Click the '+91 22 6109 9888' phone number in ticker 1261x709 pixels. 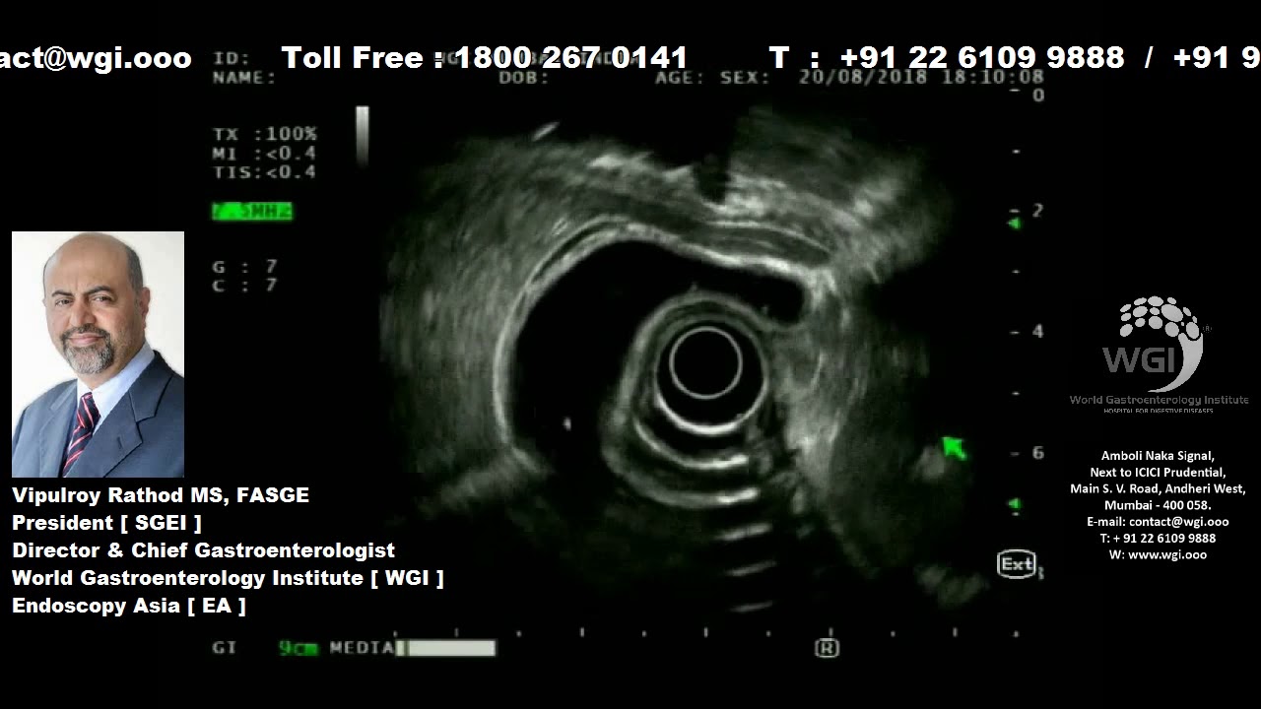pyautogui.click(x=981, y=58)
